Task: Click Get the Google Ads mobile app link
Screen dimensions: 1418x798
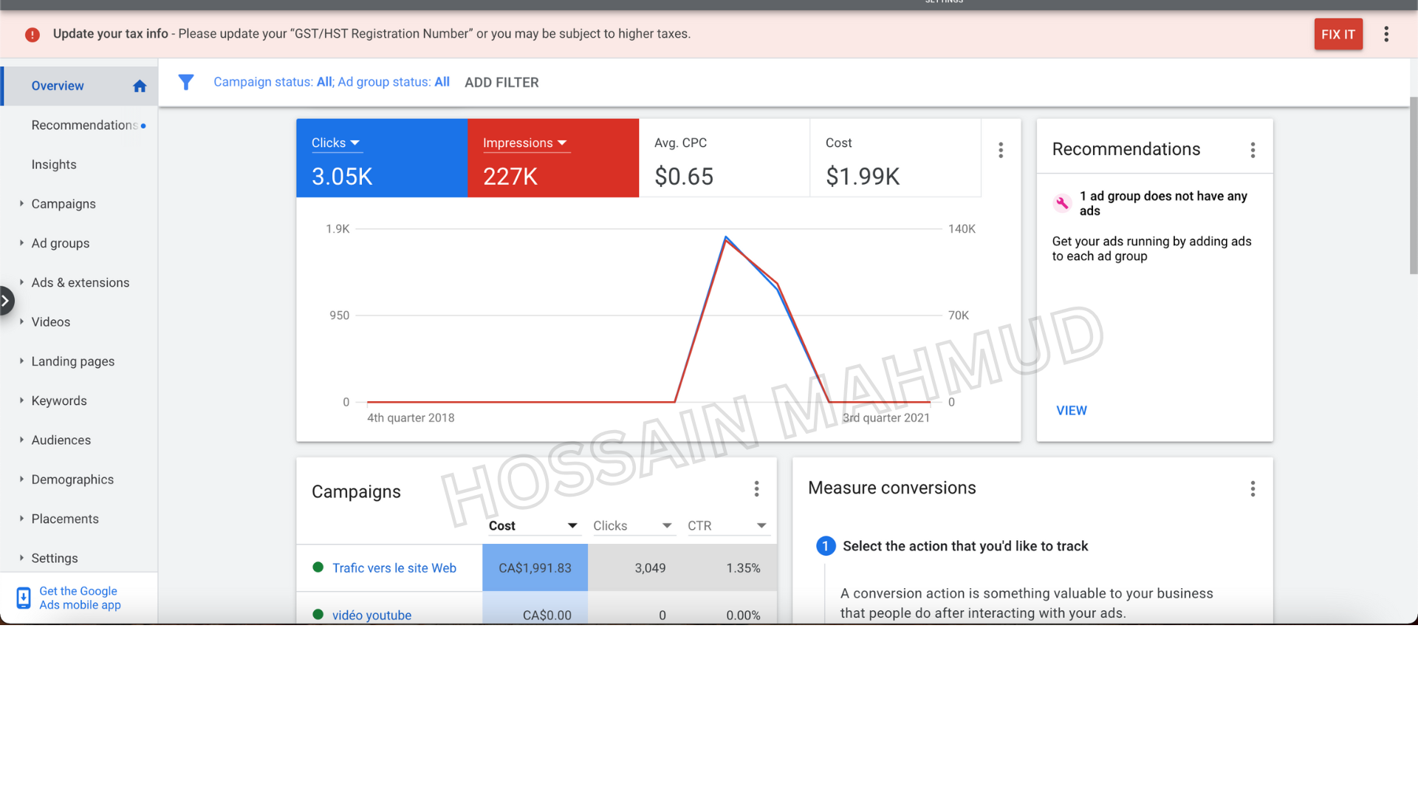Action: pyautogui.click(x=80, y=598)
